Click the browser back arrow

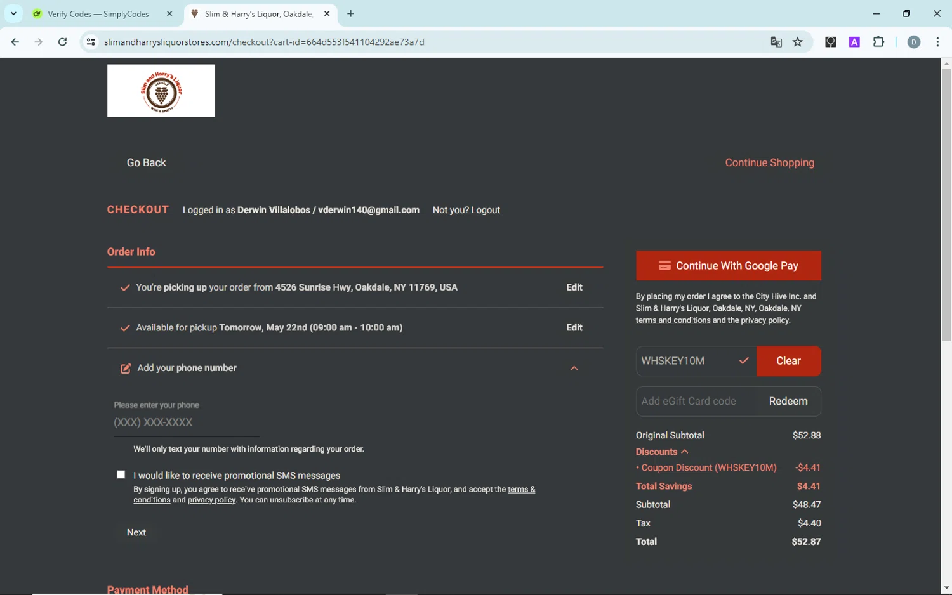(15, 42)
